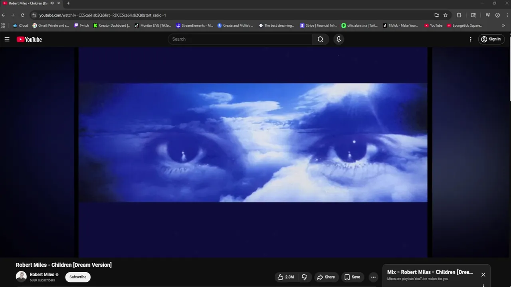Open the Stripe Financial bookmark

[x=319, y=26]
